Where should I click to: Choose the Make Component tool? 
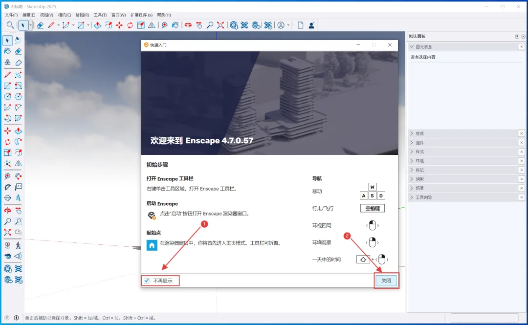[7, 62]
